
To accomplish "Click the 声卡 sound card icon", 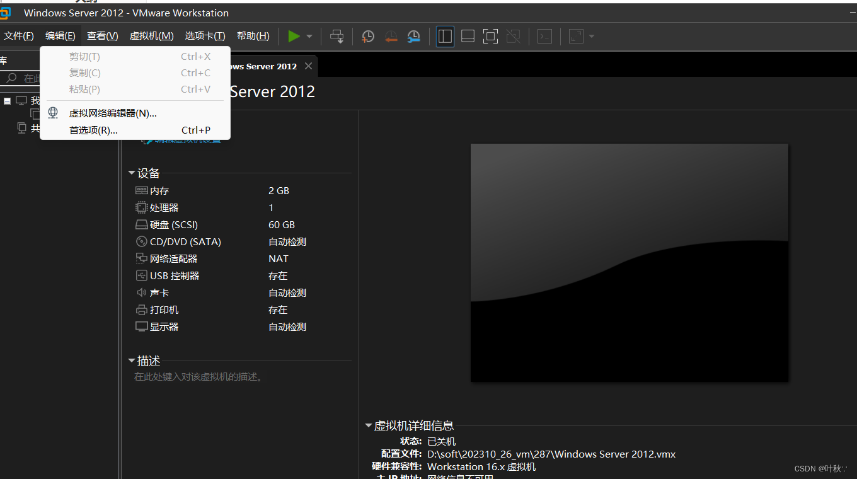I will click(x=142, y=292).
